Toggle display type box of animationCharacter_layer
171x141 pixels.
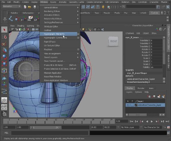tap(132, 105)
